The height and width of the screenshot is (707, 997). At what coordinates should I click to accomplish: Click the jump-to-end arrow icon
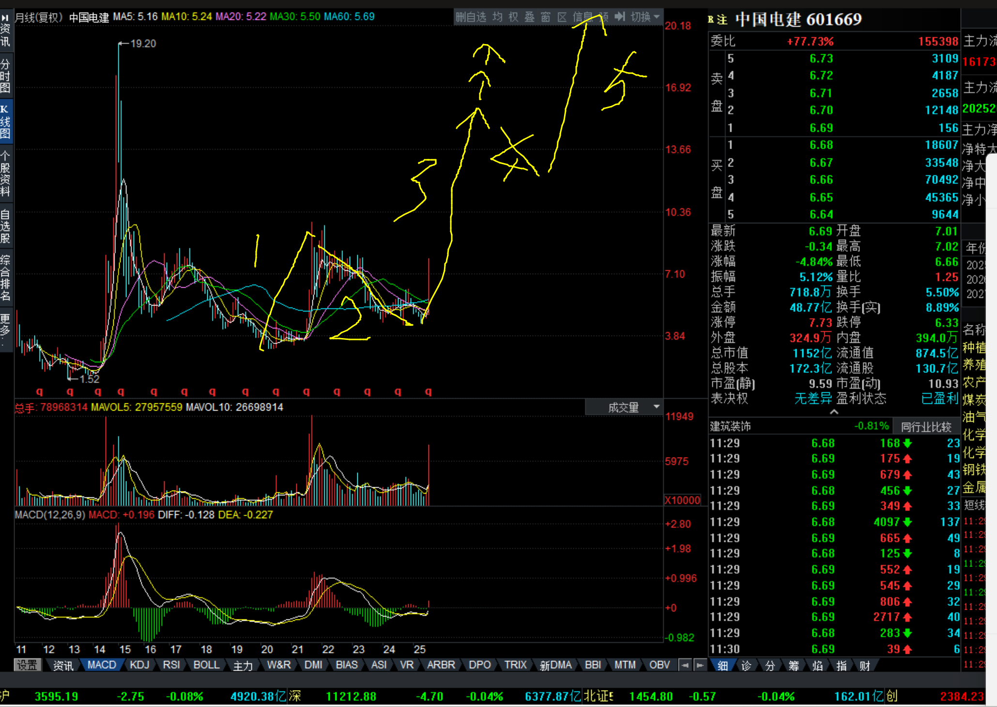pyautogui.click(x=620, y=17)
